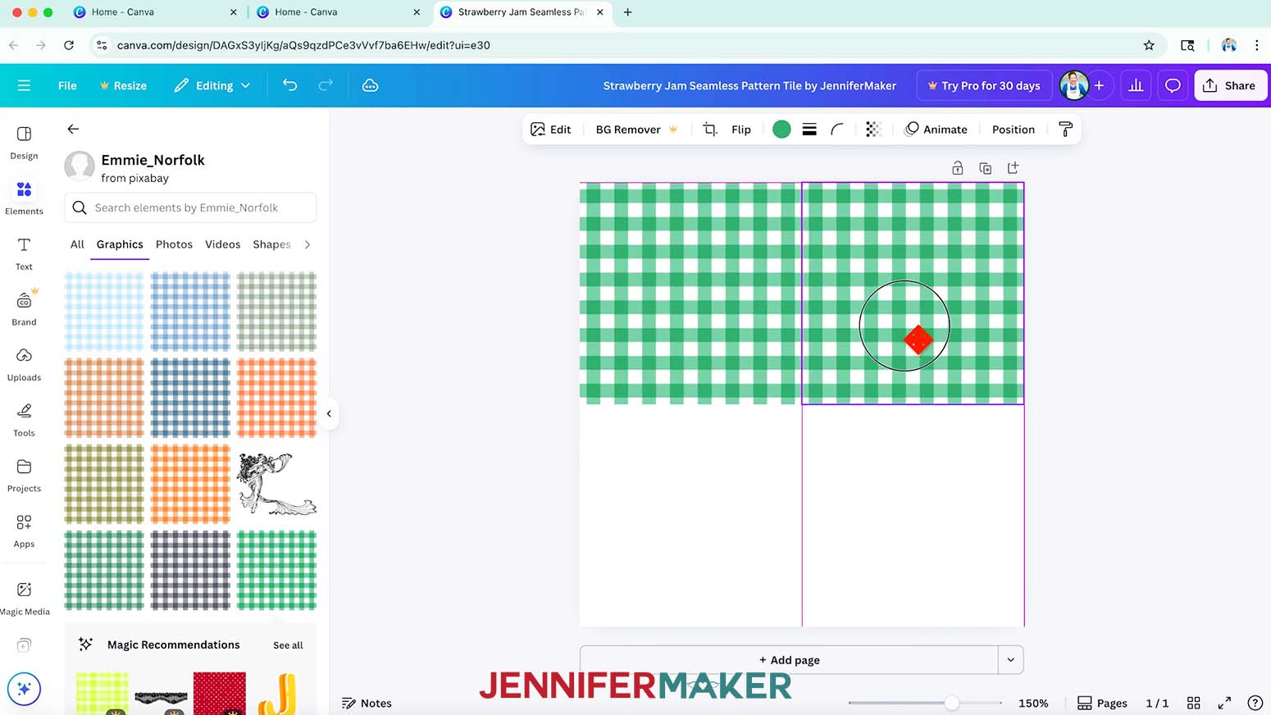Screen dimensions: 1271x715
Task: Open the File menu
Action: pyautogui.click(x=67, y=85)
